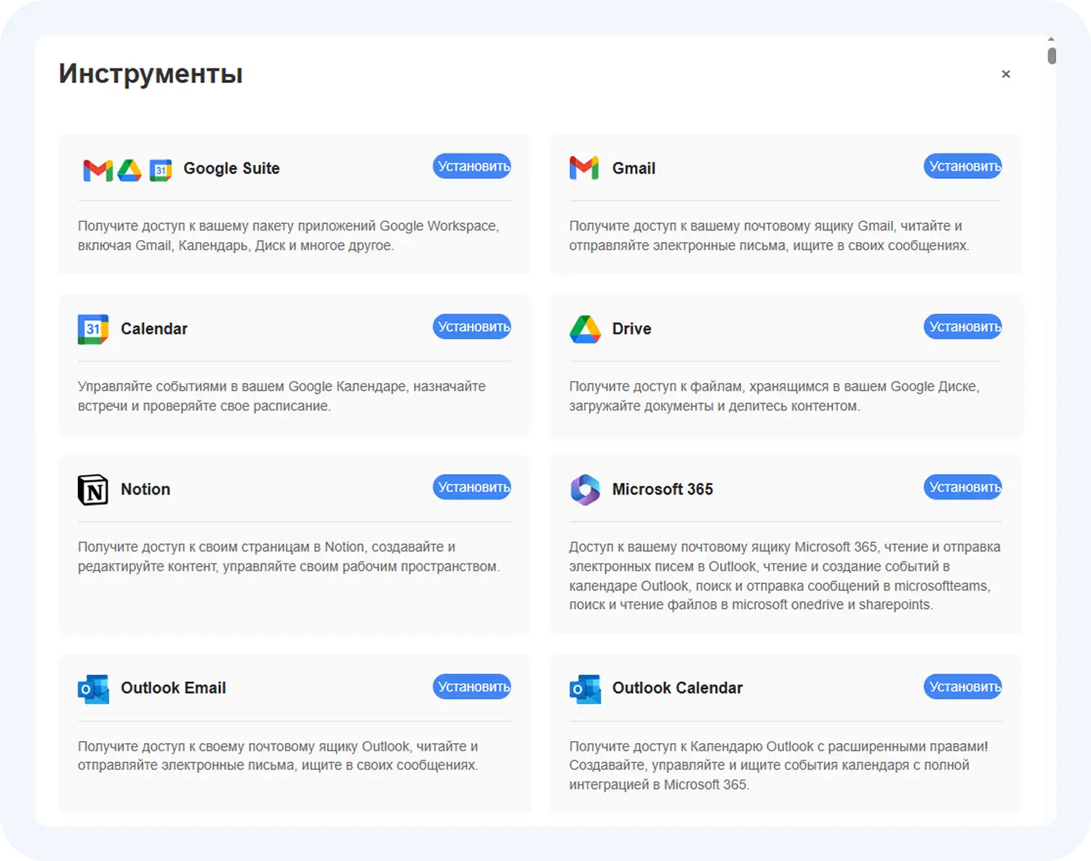The height and width of the screenshot is (861, 1091).
Task: Install the Microsoft 365 tool
Action: click(963, 487)
